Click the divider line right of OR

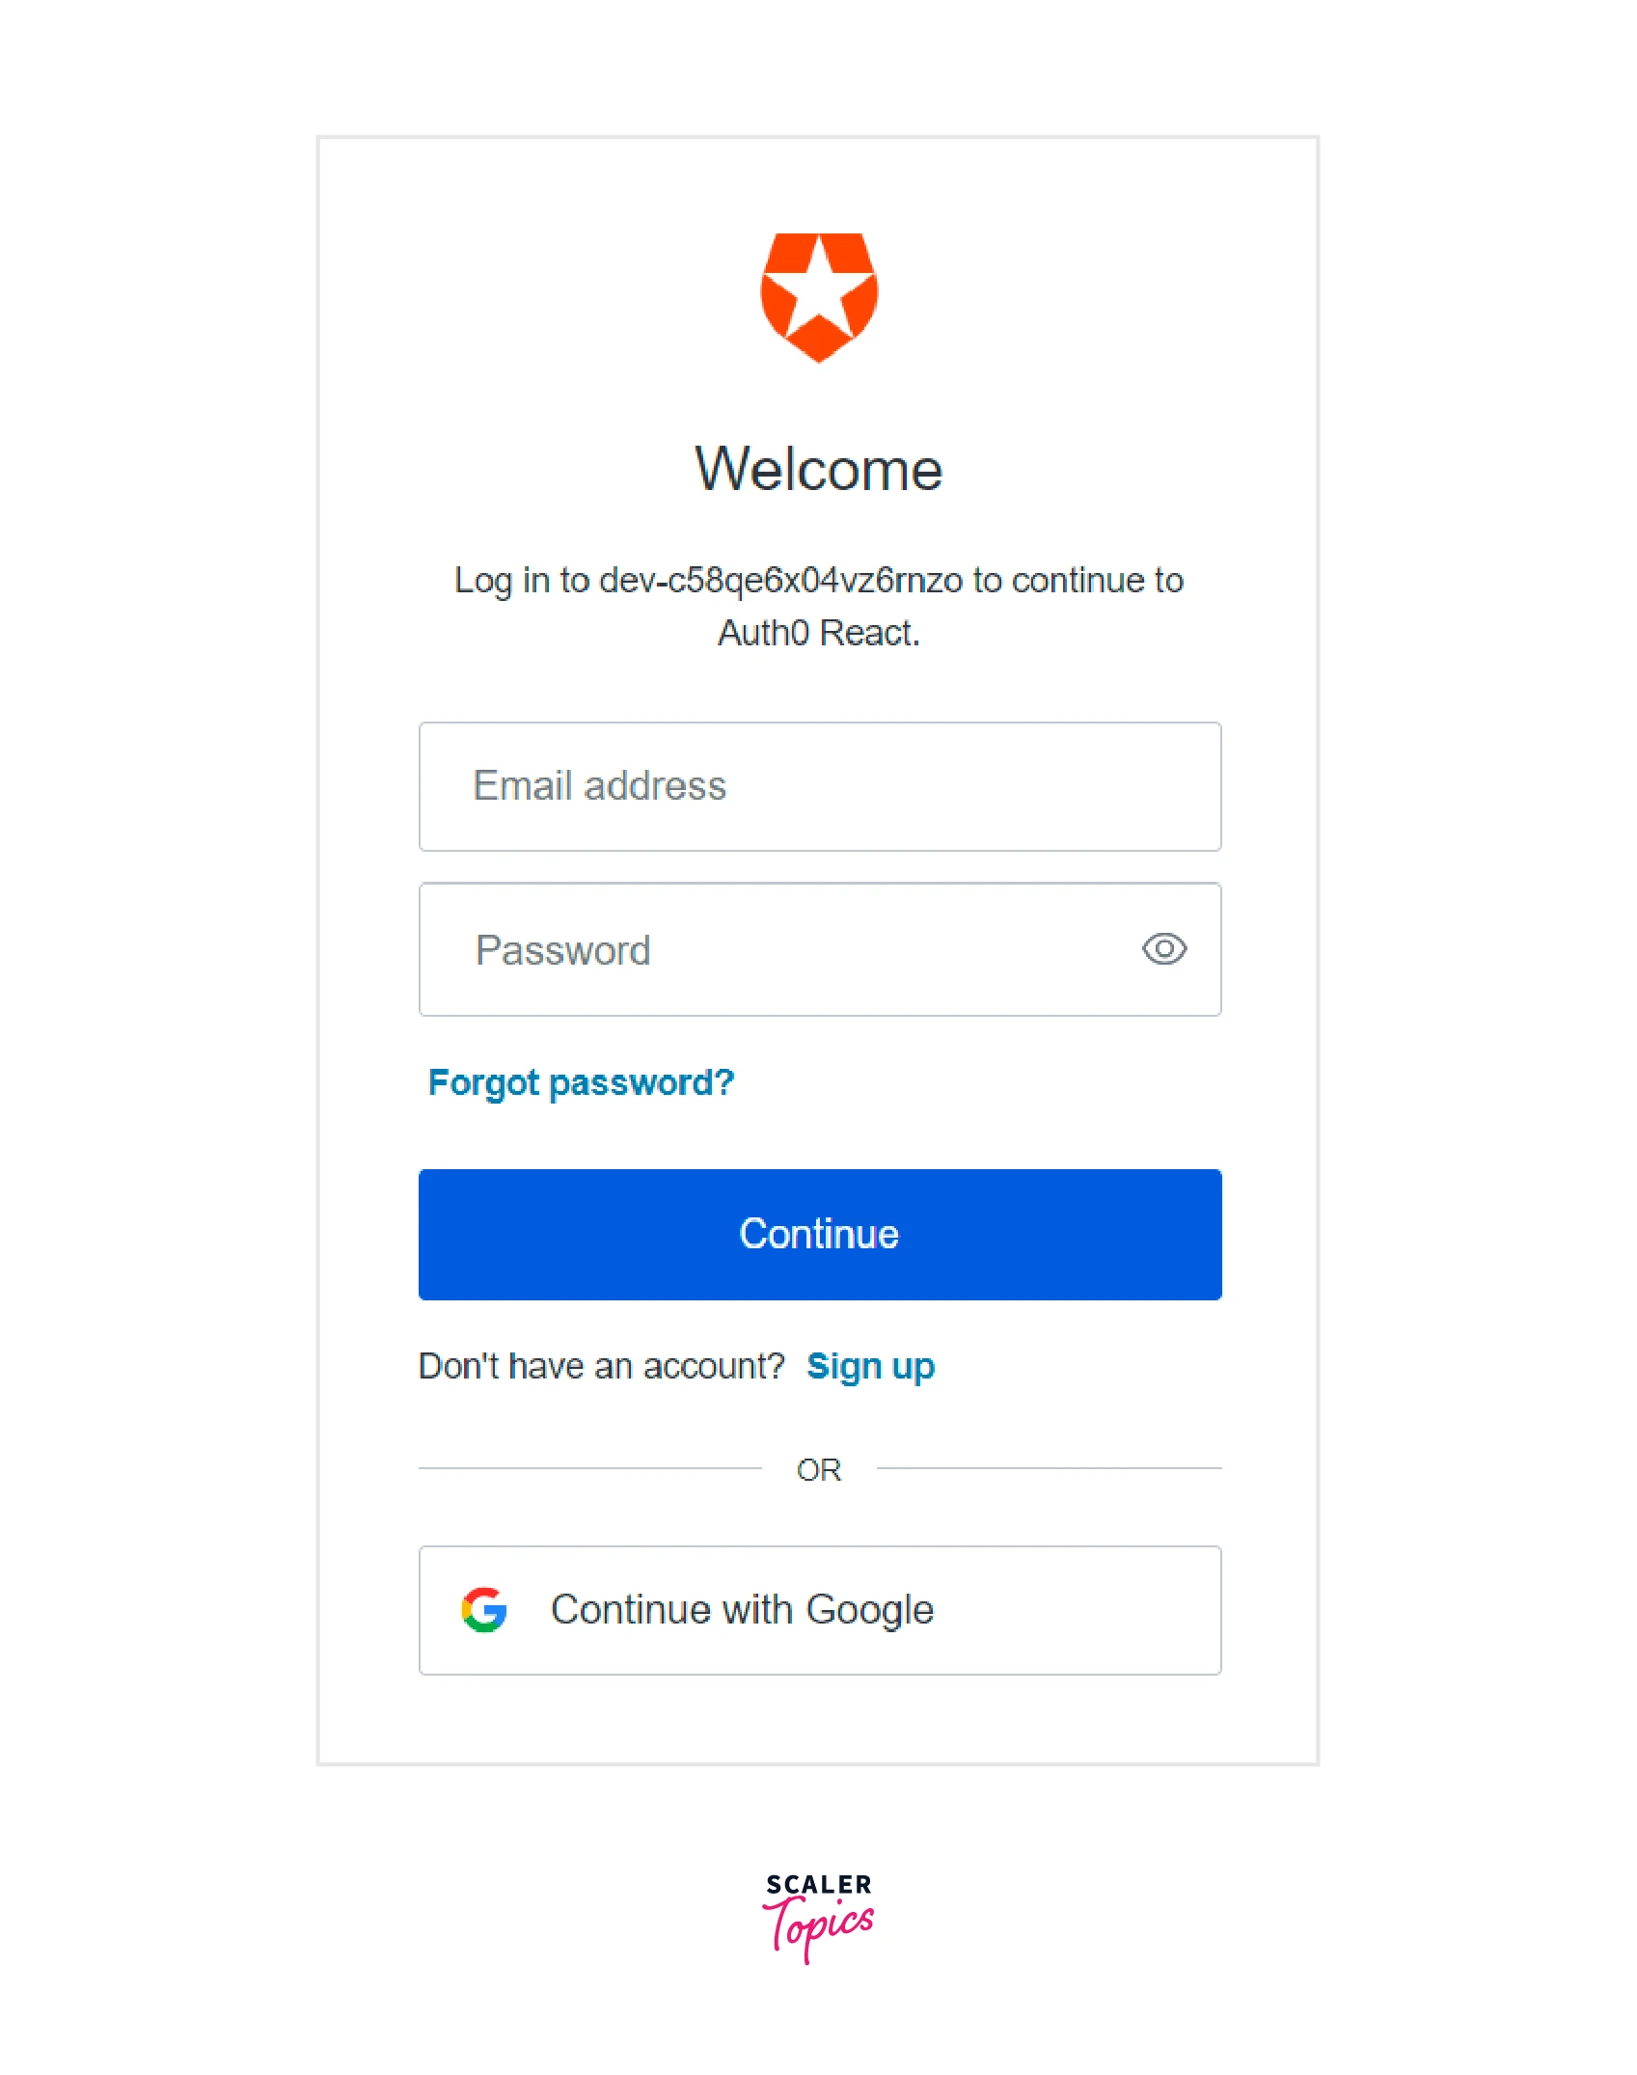pyautogui.click(x=1049, y=1468)
